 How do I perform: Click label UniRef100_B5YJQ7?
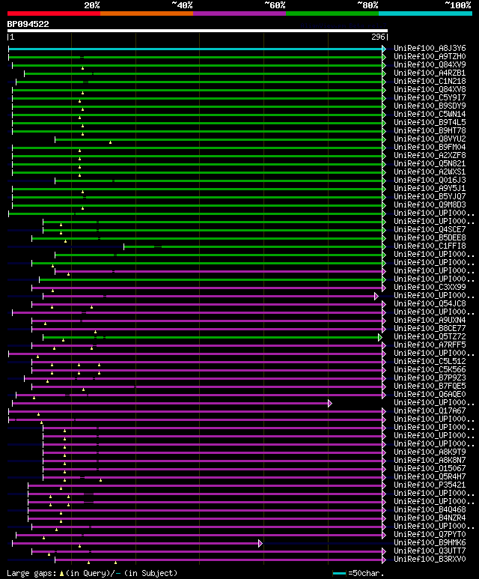(430, 197)
